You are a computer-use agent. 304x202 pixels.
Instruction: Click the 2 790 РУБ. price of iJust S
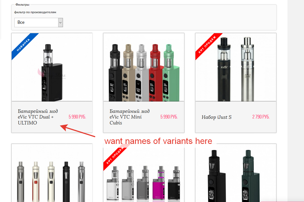click(x=261, y=117)
